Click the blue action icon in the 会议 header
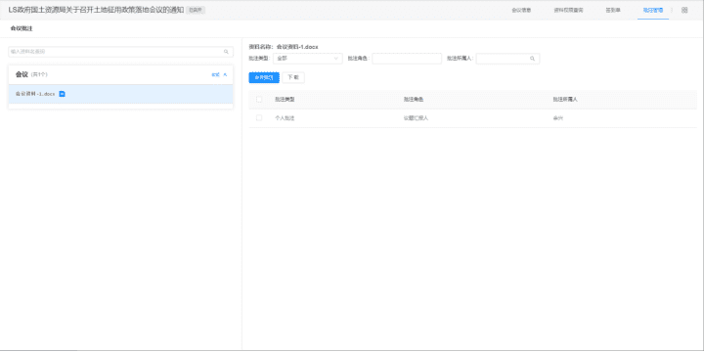704x352 pixels. pos(215,74)
